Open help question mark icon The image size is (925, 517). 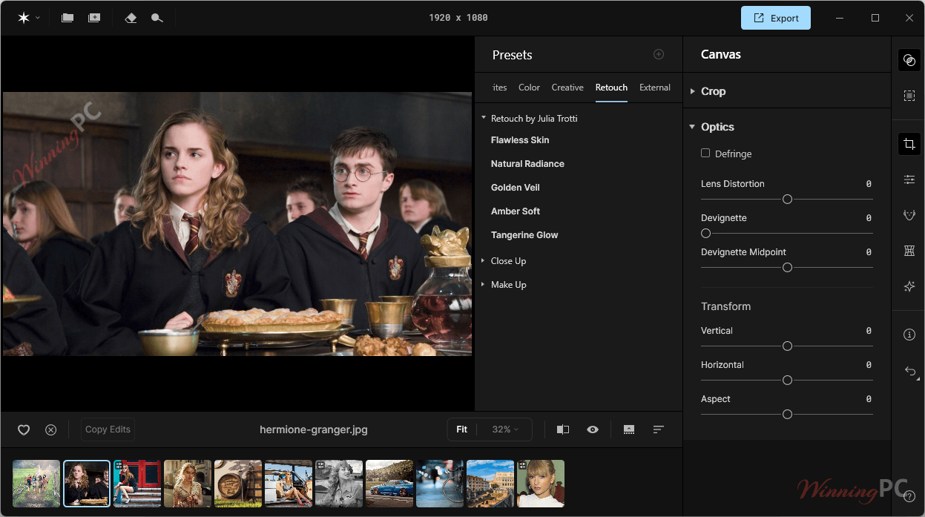tap(909, 496)
